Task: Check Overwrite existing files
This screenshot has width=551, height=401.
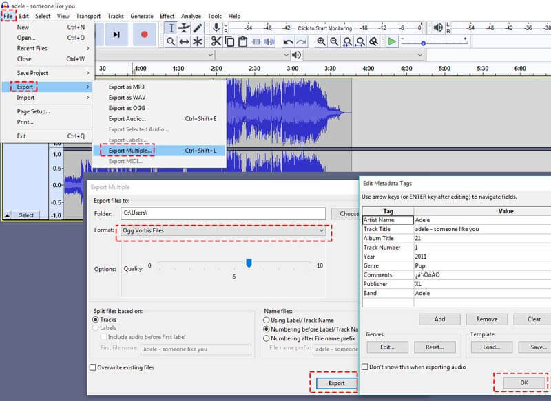Action: coord(93,367)
